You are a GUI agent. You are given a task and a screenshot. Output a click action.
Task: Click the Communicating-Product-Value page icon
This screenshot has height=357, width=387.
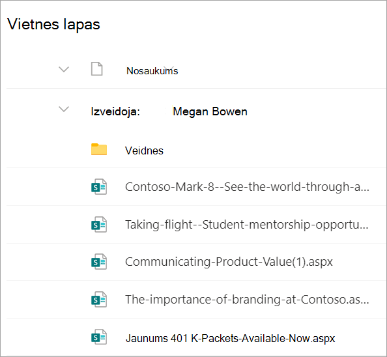(x=99, y=262)
